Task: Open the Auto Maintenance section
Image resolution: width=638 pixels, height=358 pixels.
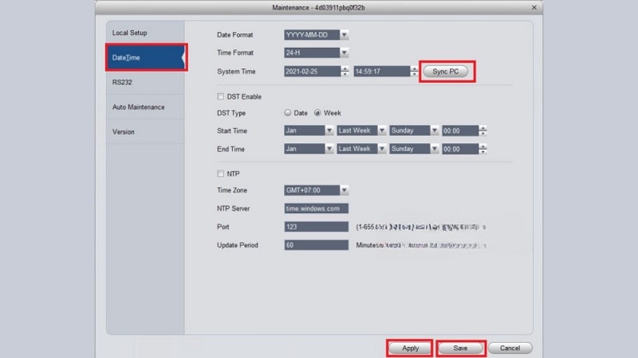Action: tap(138, 107)
